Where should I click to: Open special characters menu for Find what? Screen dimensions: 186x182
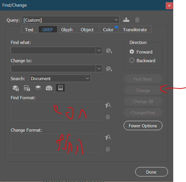click(x=109, y=51)
